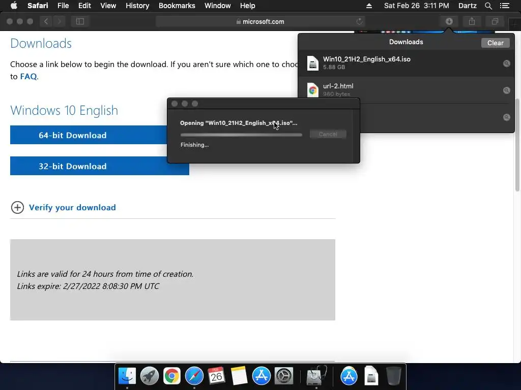Reload the page with the refresh icon
Screen dimensions: 521x390
tap(359, 21)
